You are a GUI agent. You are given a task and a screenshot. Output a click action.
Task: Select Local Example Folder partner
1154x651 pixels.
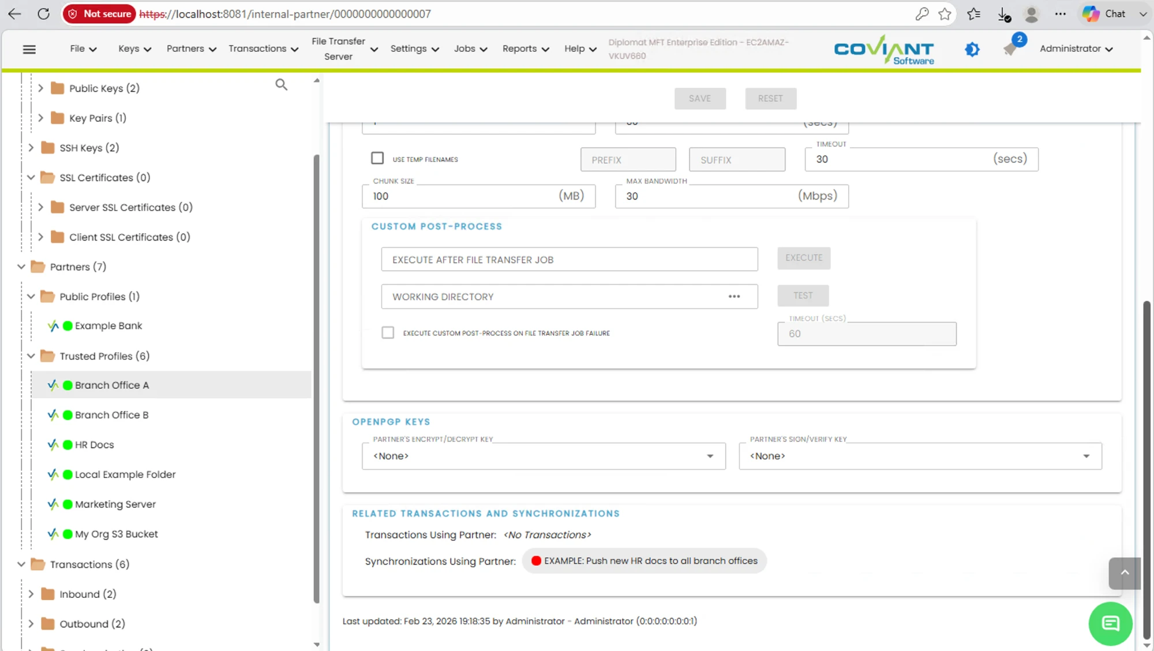(x=125, y=474)
